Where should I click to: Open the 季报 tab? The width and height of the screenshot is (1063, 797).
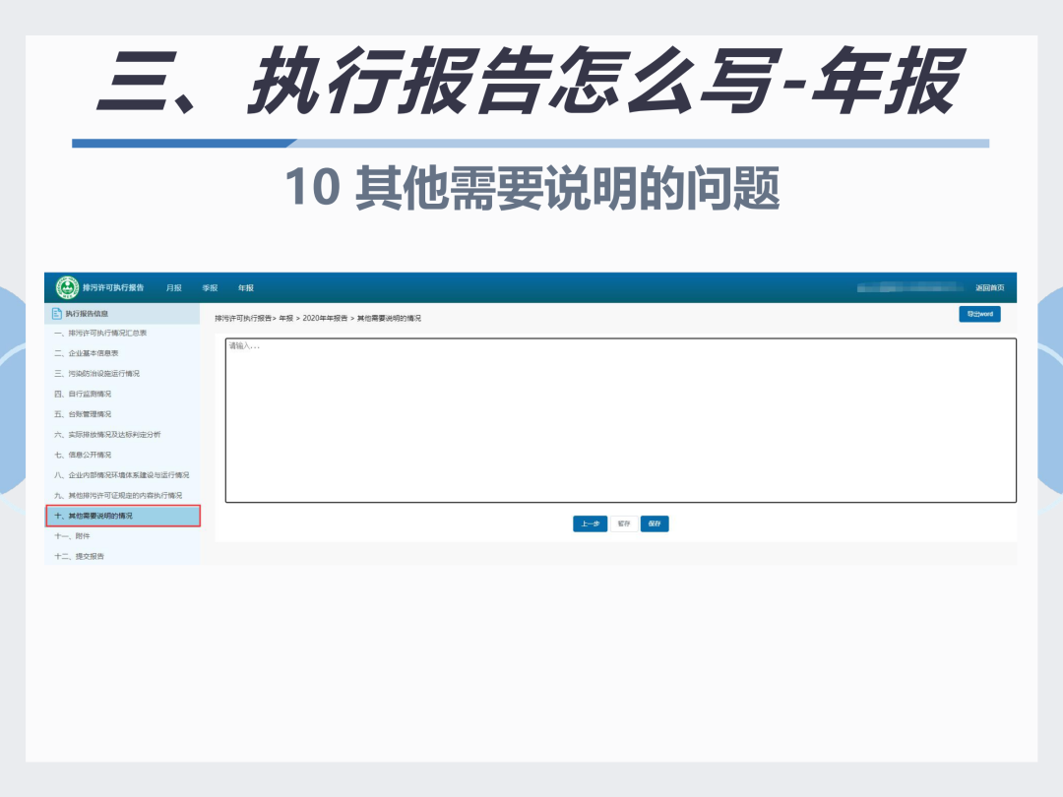pos(211,288)
